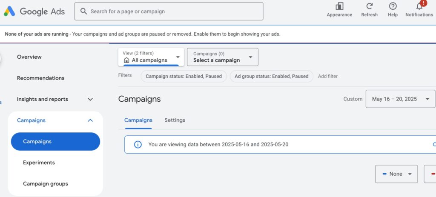Open the May 16 – 20, 2025 date range dropdown

click(400, 99)
